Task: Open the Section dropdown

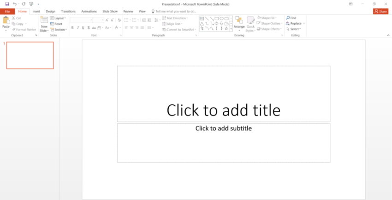Action: pyautogui.click(x=59, y=30)
